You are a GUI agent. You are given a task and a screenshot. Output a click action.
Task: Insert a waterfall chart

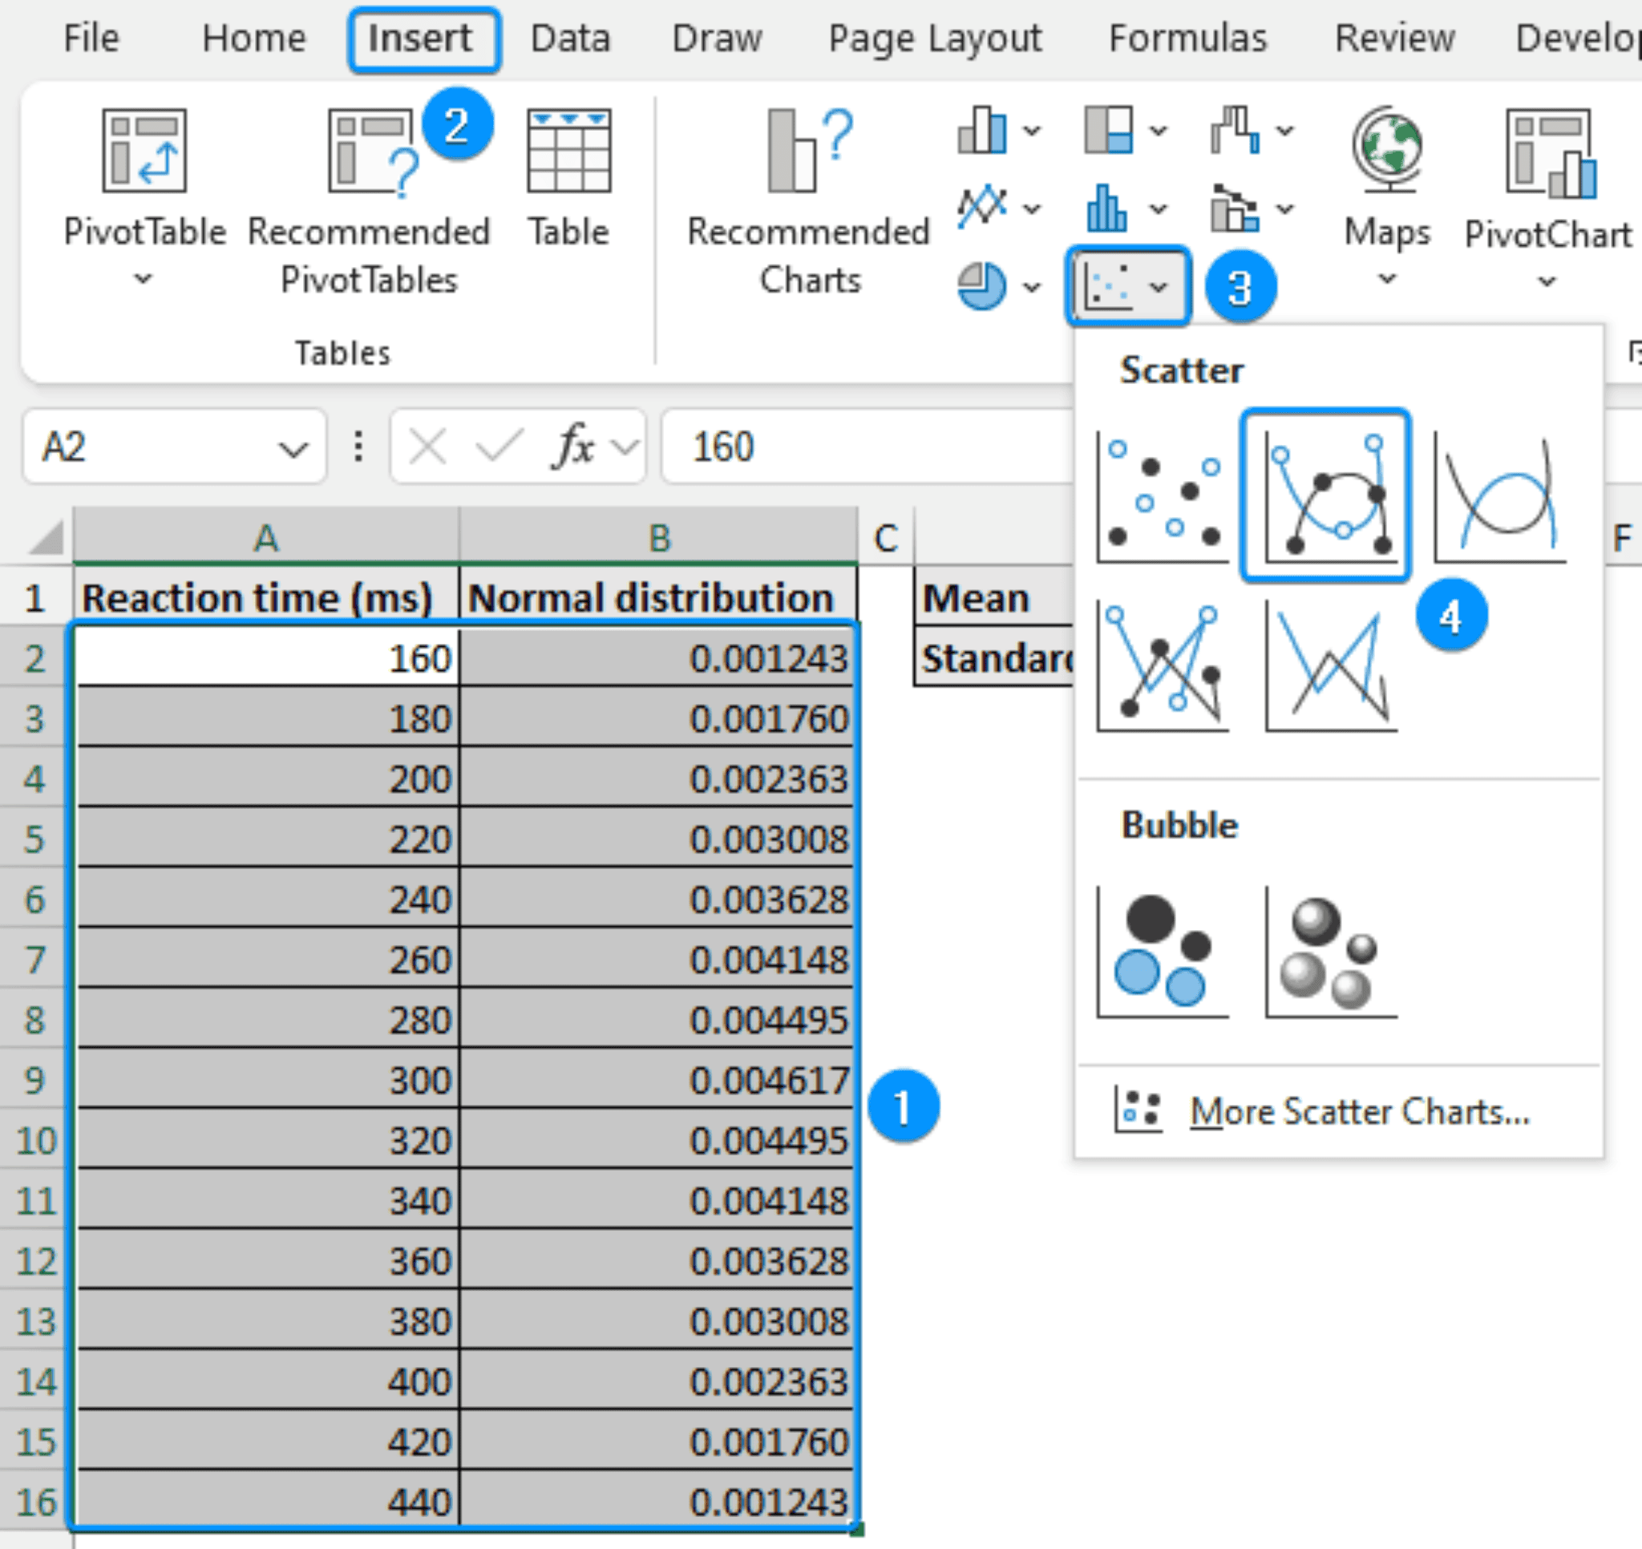click(1235, 131)
